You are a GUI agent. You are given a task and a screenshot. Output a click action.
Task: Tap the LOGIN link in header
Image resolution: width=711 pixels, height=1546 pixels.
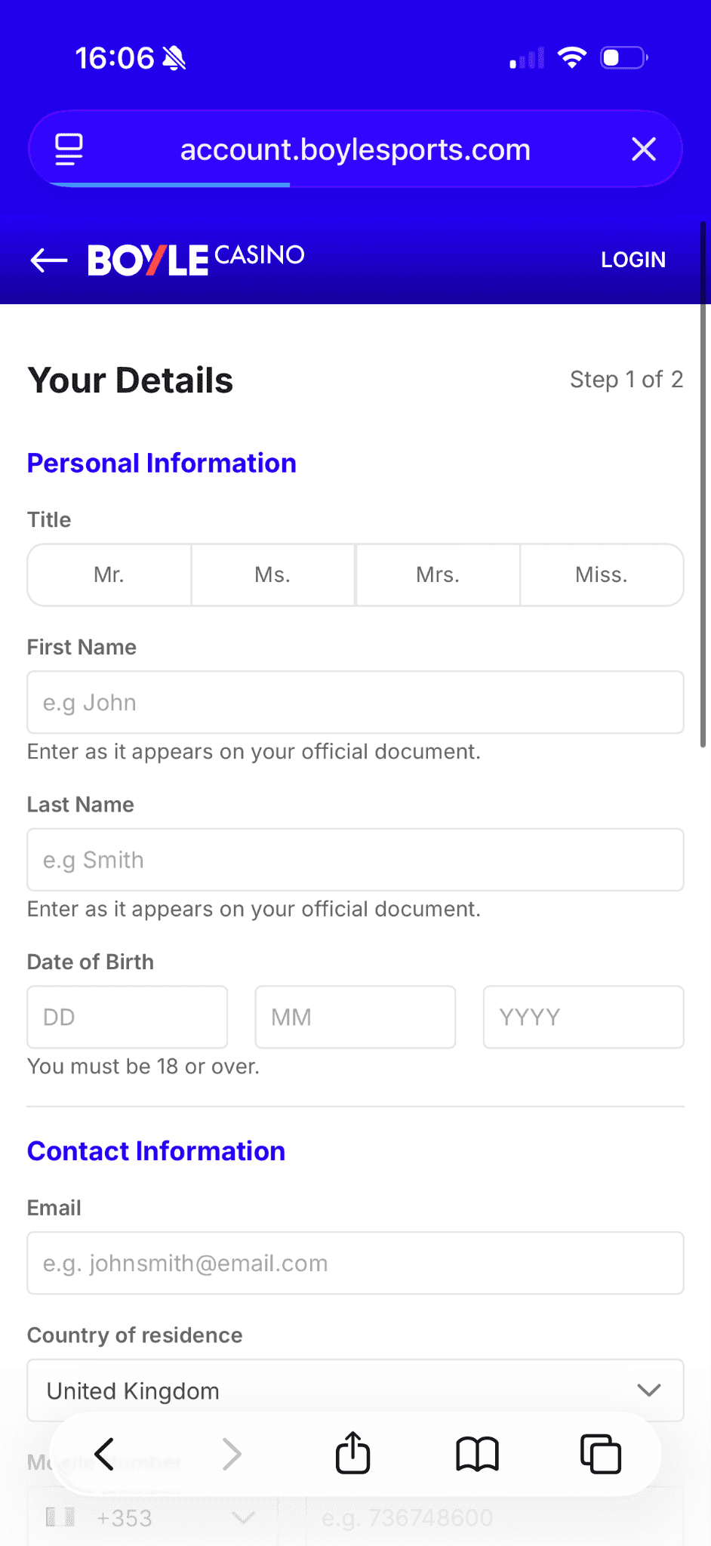click(633, 260)
